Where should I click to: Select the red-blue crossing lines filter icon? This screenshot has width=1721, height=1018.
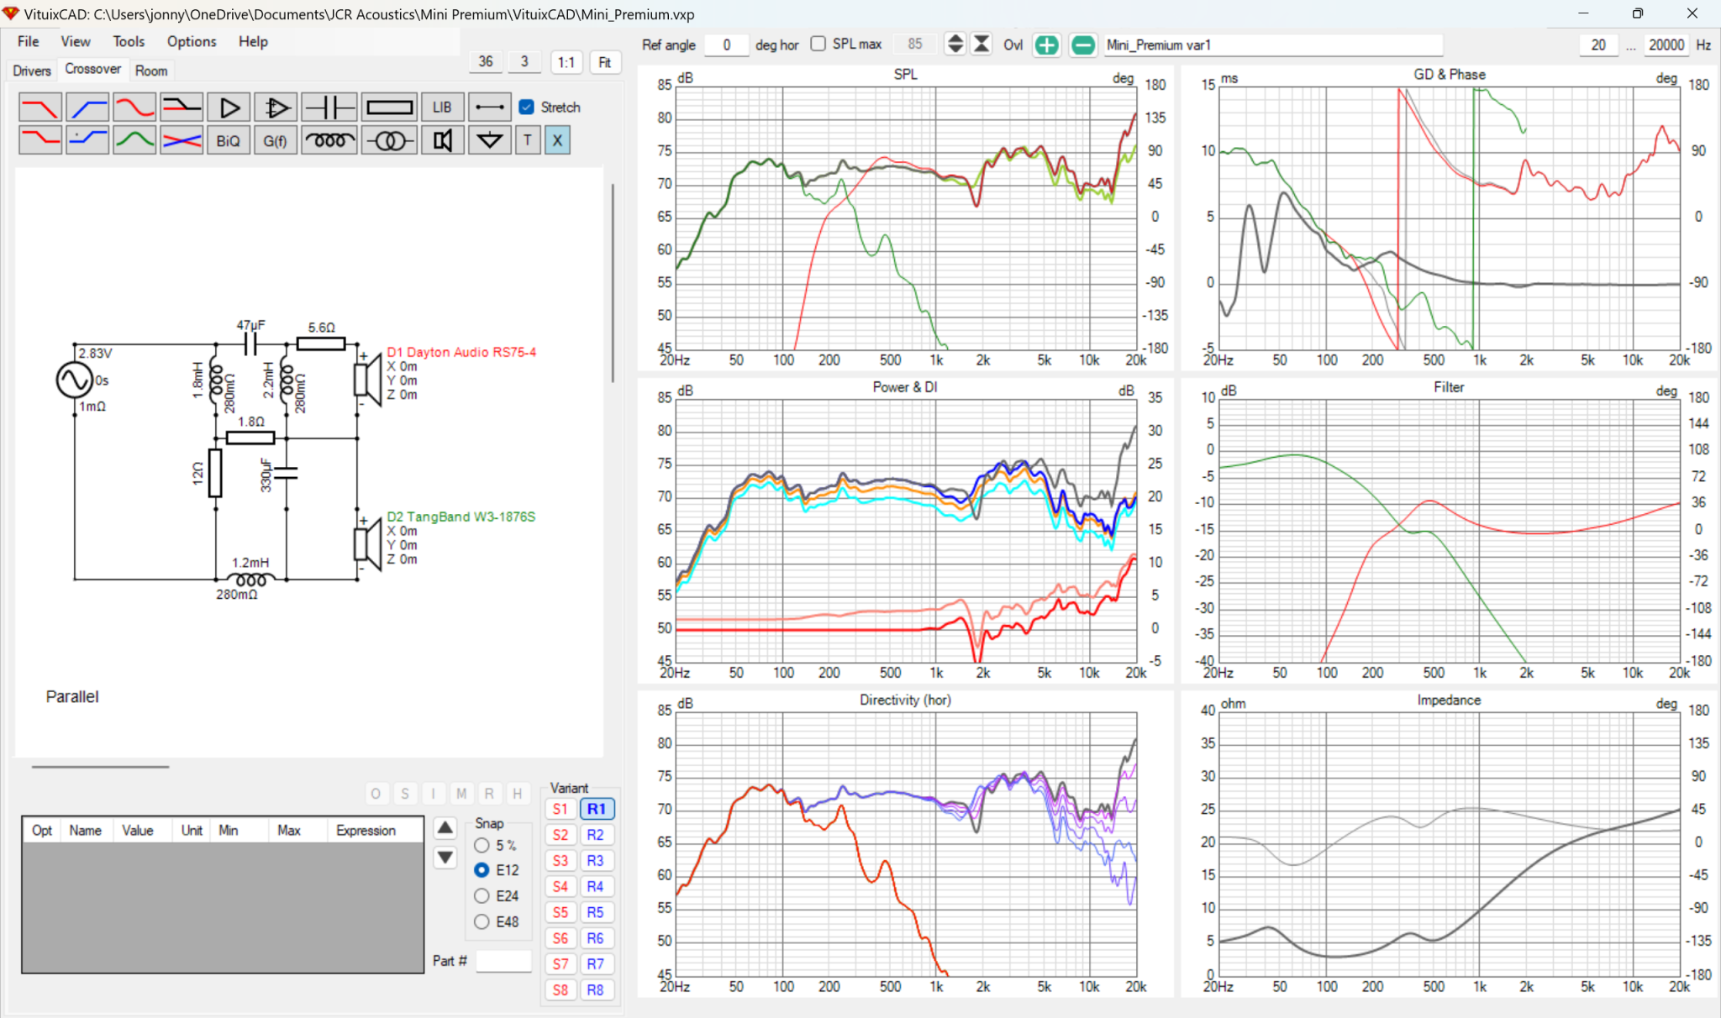(182, 140)
